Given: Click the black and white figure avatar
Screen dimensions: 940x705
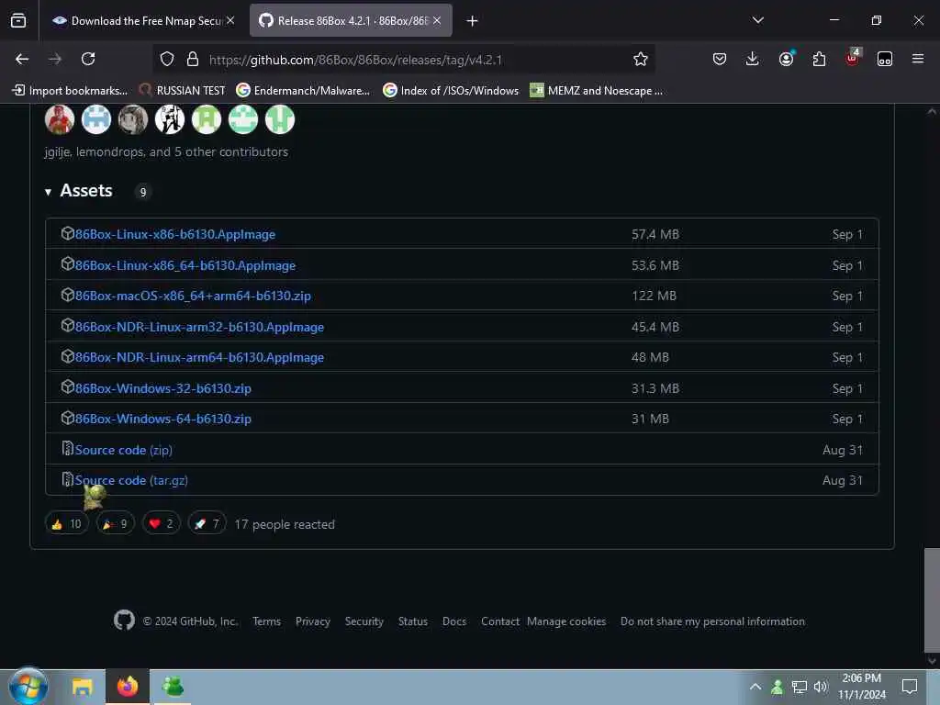Looking at the screenshot, I should [170, 119].
